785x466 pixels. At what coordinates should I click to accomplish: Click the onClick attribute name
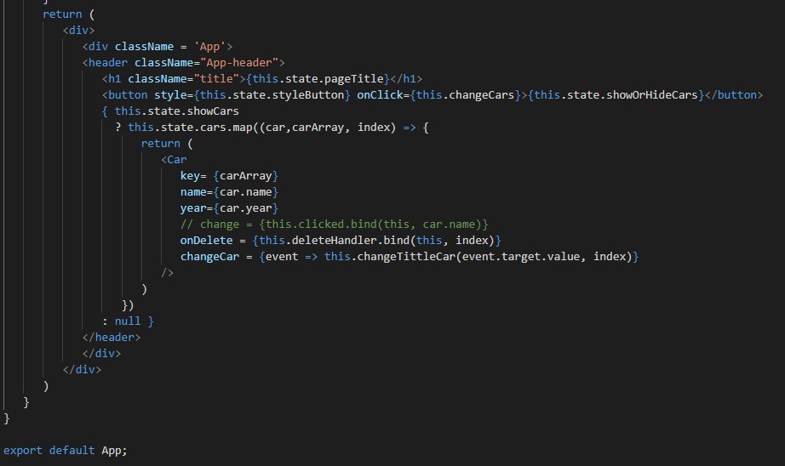(x=380, y=95)
